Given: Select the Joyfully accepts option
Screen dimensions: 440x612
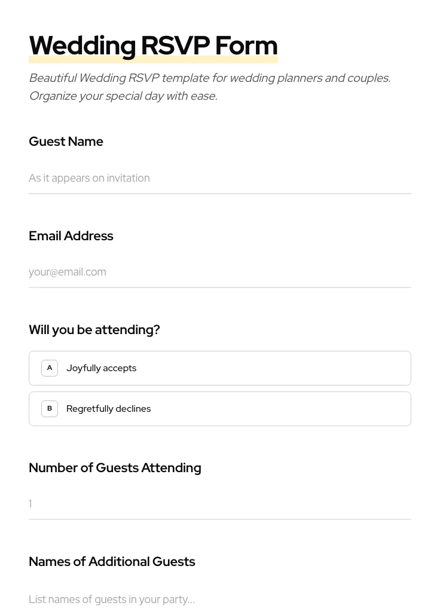Looking at the screenshot, I should click(219, 368).
